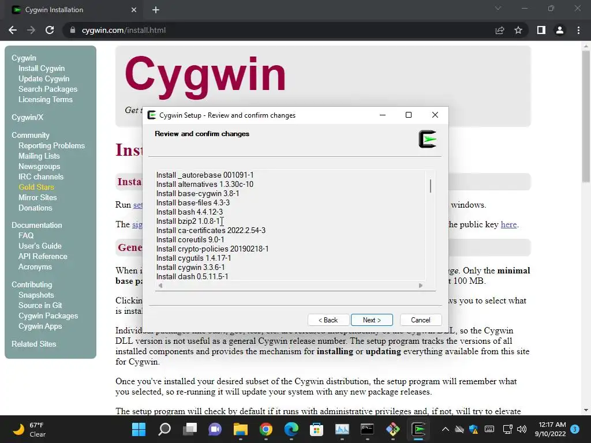
Task: Select 'Install cygutils 1.4.17-1' line
Action: click(194, 258)
